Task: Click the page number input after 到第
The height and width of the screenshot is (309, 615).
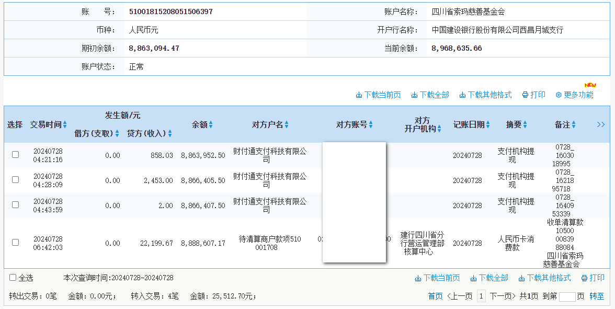Action: 567,296
